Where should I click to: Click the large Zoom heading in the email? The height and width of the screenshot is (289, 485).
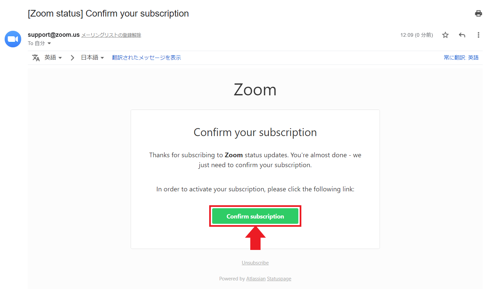coord(255,90)
